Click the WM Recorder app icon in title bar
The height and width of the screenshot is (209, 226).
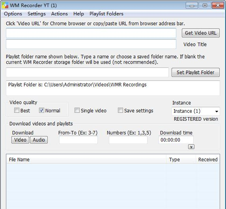5,6
